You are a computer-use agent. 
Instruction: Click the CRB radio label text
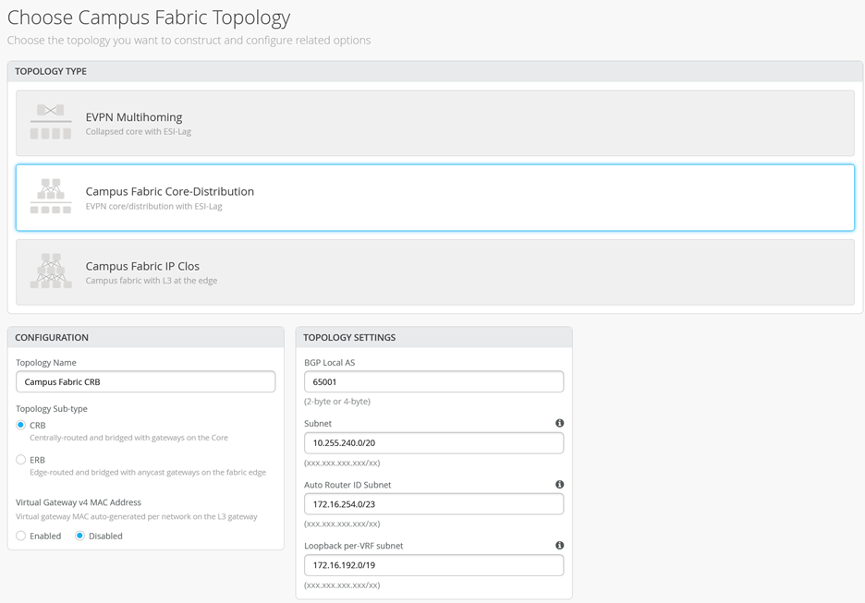point(38,426)
